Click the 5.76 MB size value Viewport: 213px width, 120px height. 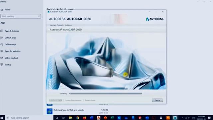[x=105, y=110]
